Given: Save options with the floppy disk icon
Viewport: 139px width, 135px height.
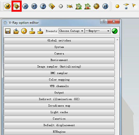Looking at the screenshot, I should click(8, 31).
